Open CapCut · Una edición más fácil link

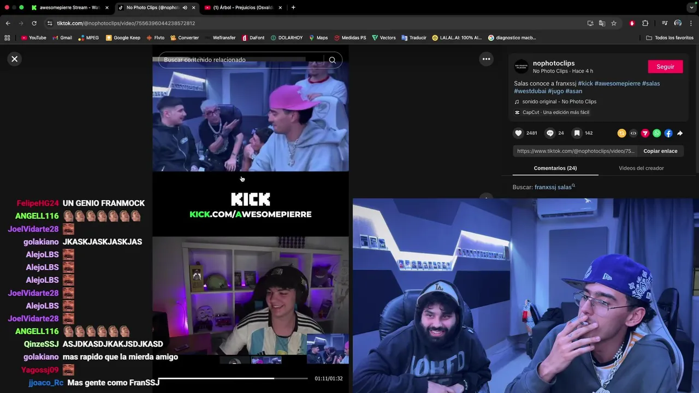coord(556,112)
